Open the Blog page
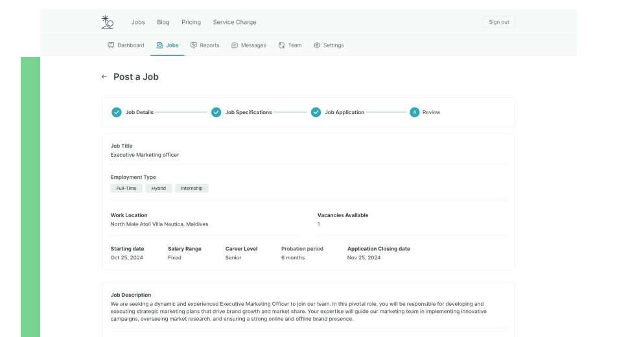This screenshot has width=617, height=337. [x=163, y=22]
